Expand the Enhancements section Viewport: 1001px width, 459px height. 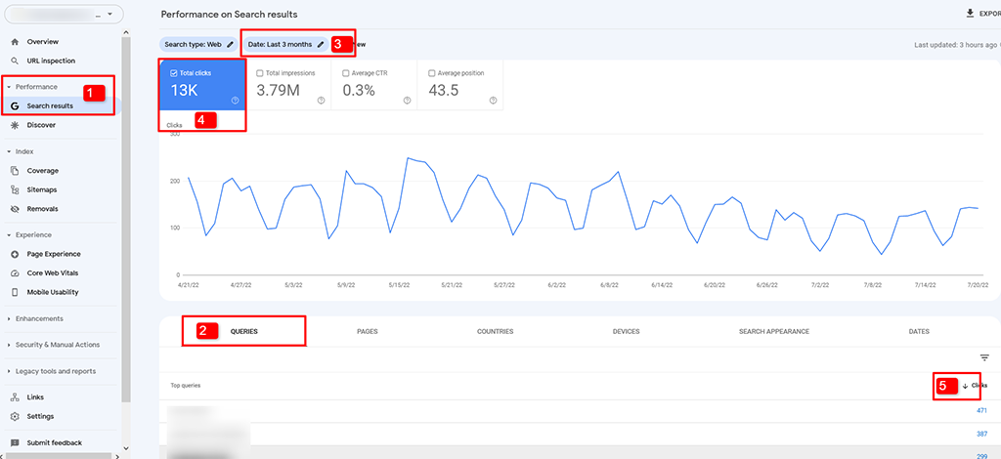9,318
